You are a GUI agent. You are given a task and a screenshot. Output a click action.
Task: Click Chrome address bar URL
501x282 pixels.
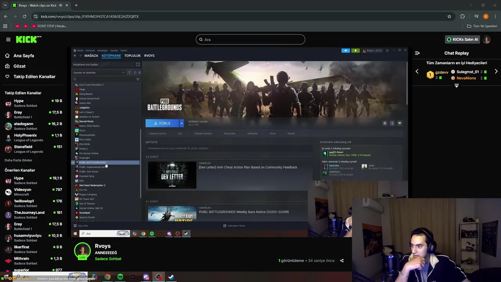click(x=90, y=16)
